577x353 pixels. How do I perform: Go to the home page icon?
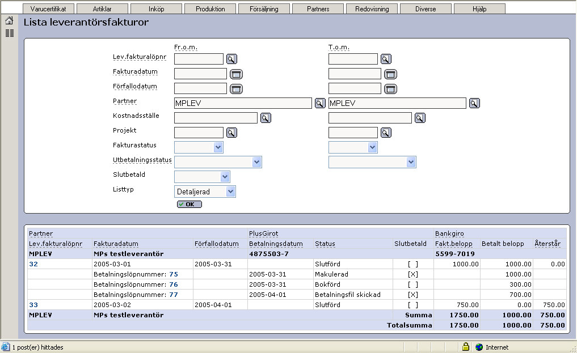(x=9, y=20)
